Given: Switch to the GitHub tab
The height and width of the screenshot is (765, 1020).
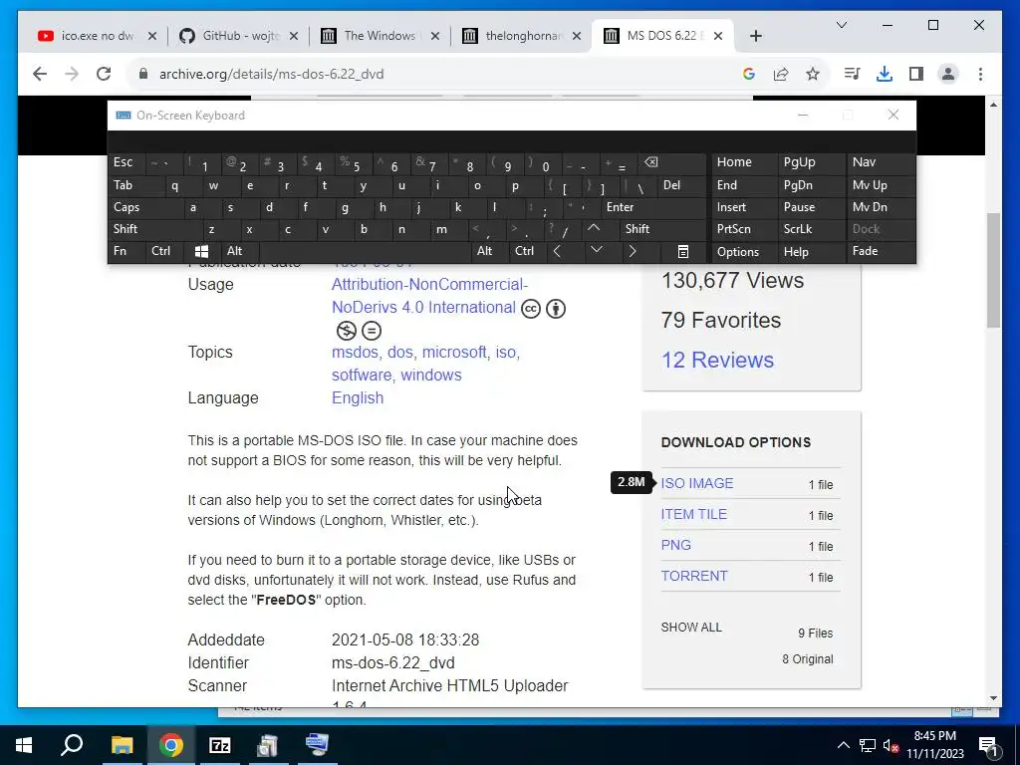Looking at the screenshot, I should click(x=239, y=36).
